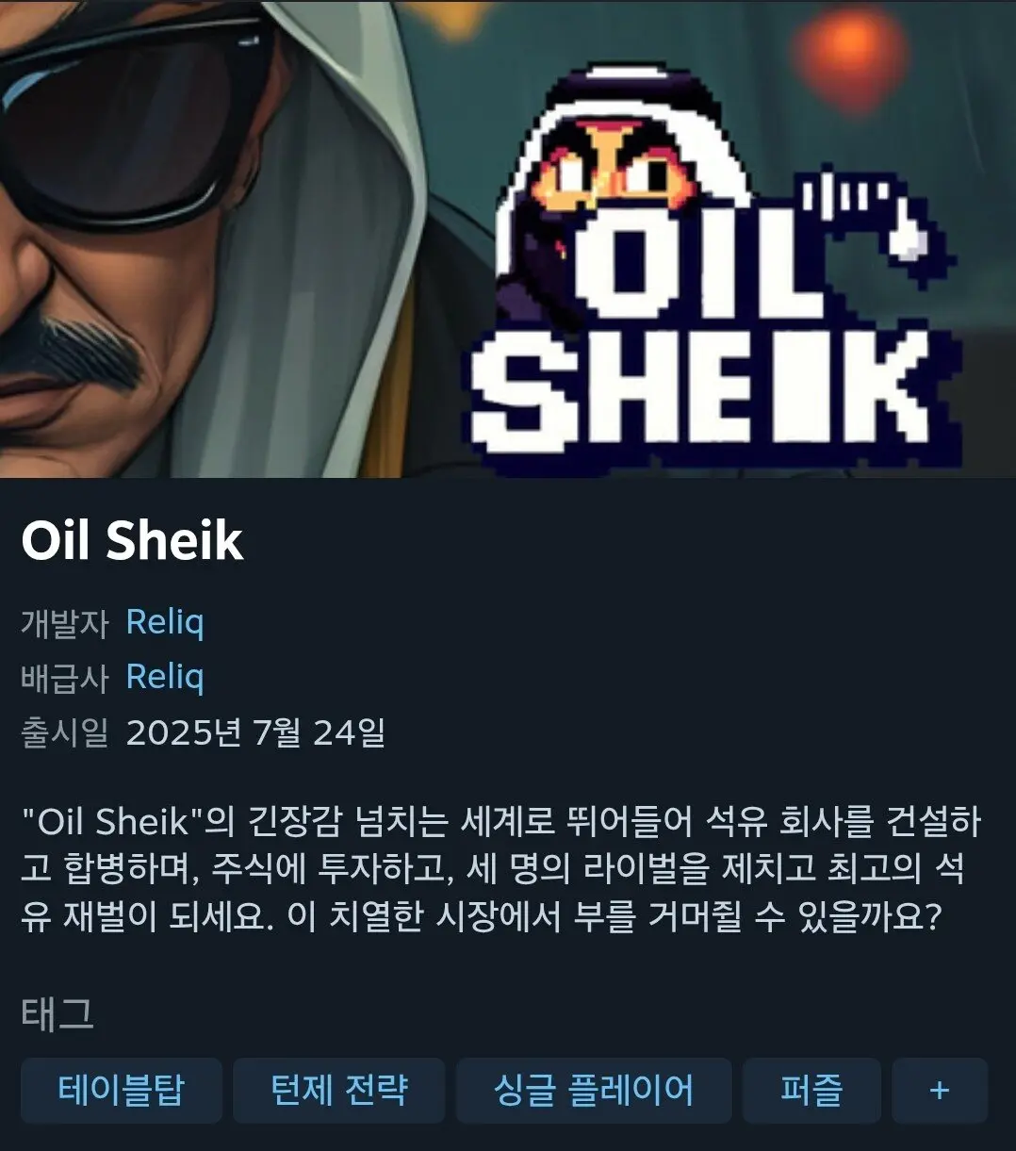This screenshot has width=1016, height=1151.
Task: Open the 싱글 플레이어 tag
Action: [x=594, y=1091]
